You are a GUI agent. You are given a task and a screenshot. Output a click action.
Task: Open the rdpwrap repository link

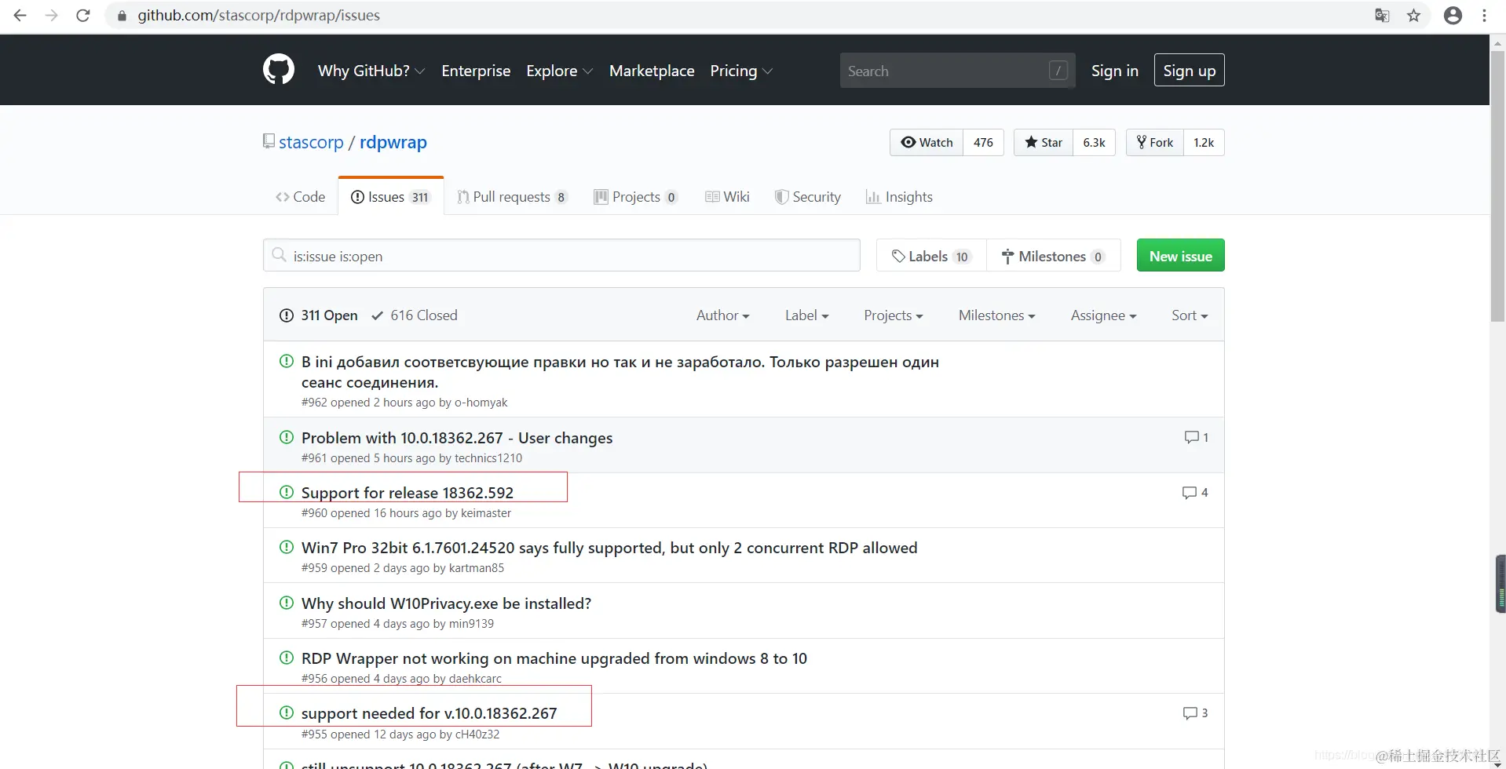[x=393, y=142]
